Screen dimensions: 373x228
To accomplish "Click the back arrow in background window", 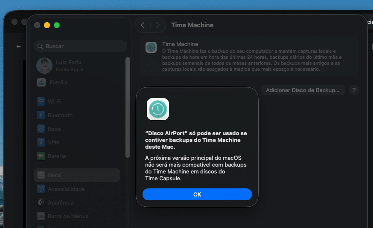I will click(18, 46).
